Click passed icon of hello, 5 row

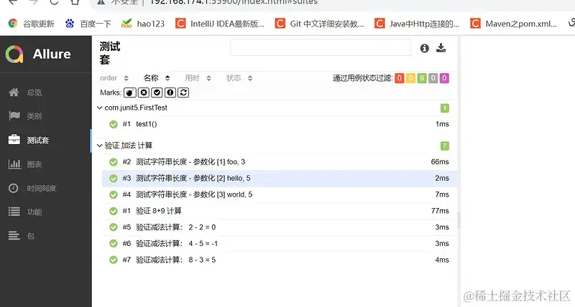114,179
